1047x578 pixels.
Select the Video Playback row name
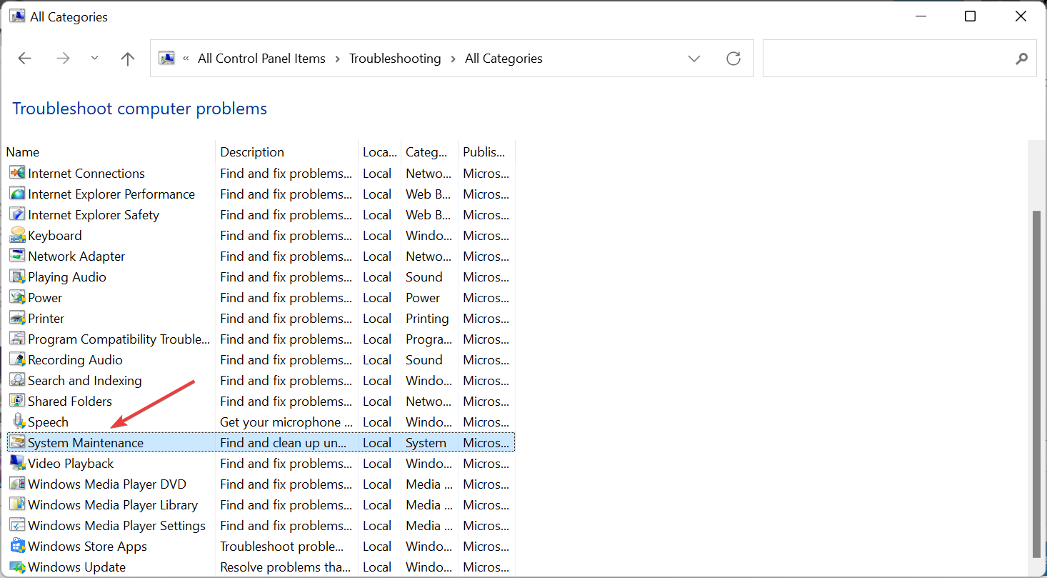(71, 464)
